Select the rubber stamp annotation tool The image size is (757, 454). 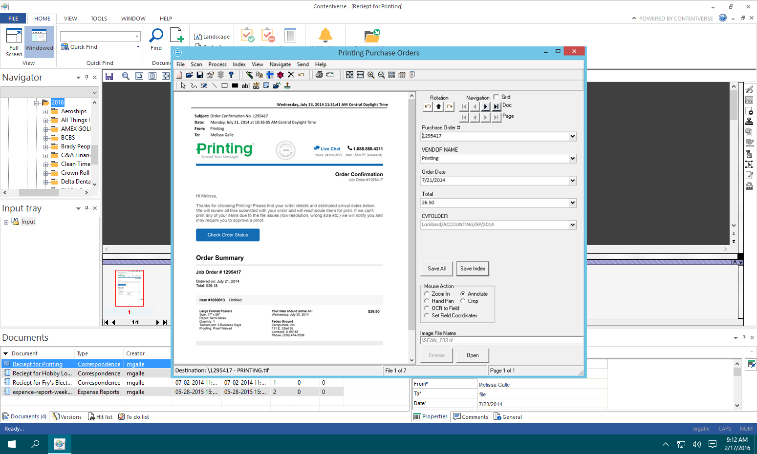[x=287, y=85]
